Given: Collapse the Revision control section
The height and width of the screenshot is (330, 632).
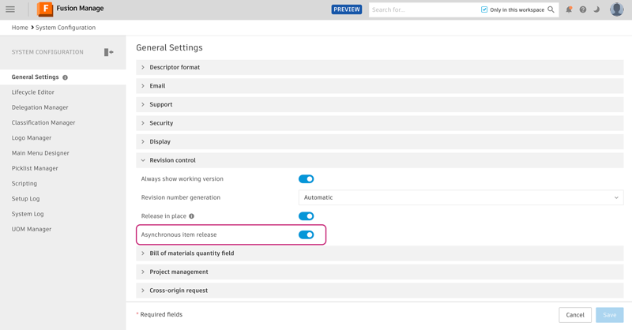Looking at the screenshot, I should tap(380, 160).
